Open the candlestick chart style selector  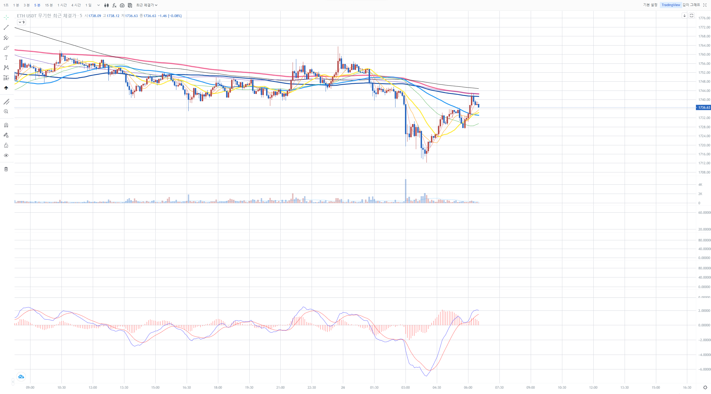[106, 5]
